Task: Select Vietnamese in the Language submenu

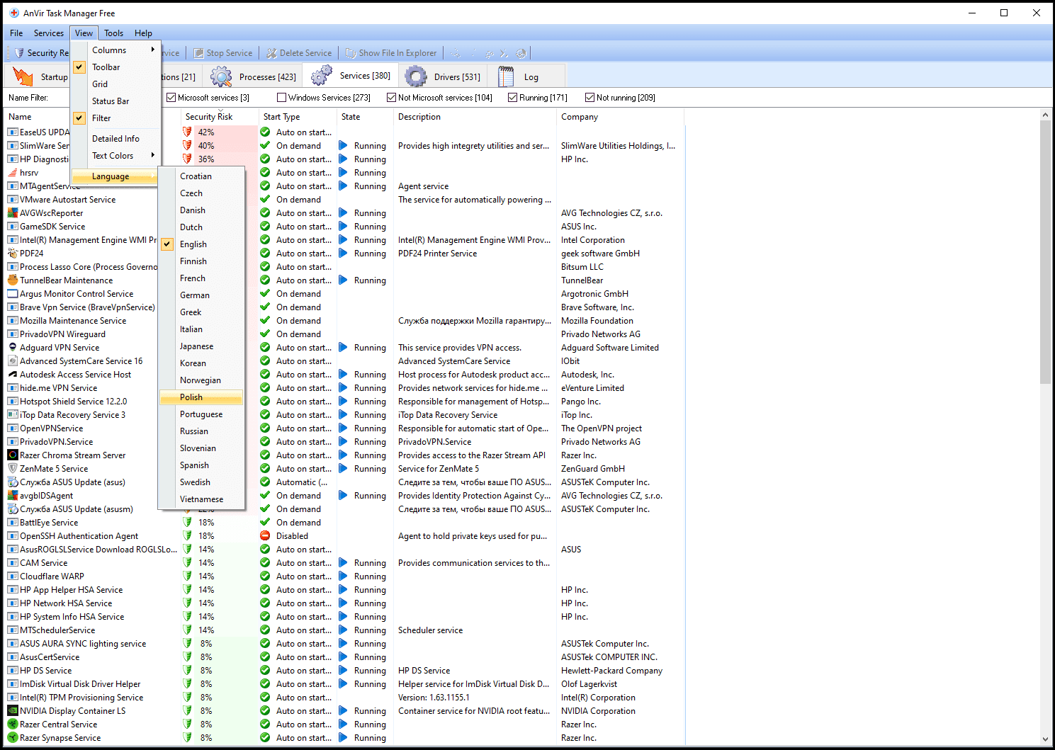Action: click(201, 499)
